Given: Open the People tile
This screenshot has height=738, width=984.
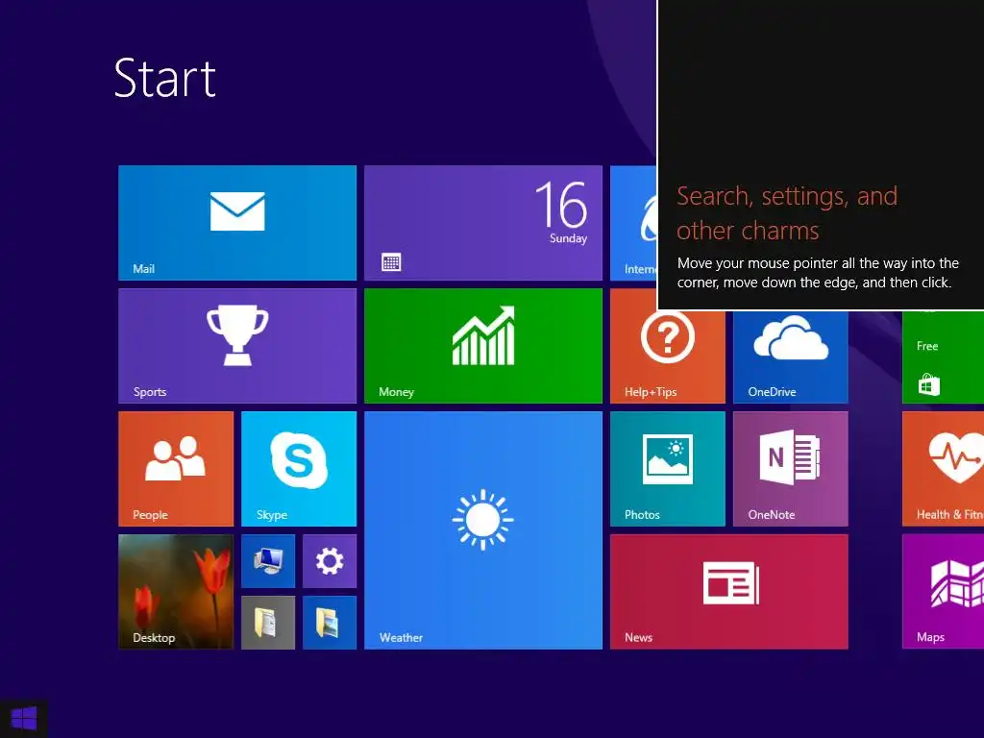Looking at the screenshot, I should (176, 469).
